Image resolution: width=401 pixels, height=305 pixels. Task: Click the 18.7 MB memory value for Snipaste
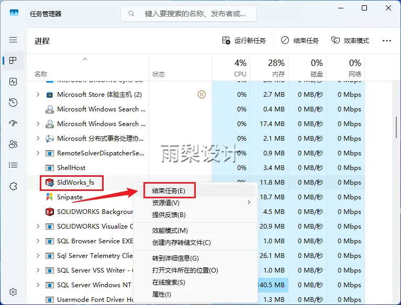pos(272,197)
